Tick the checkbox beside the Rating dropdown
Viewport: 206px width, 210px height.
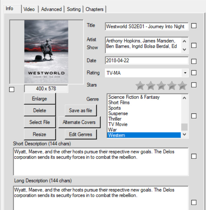(194, 73)
